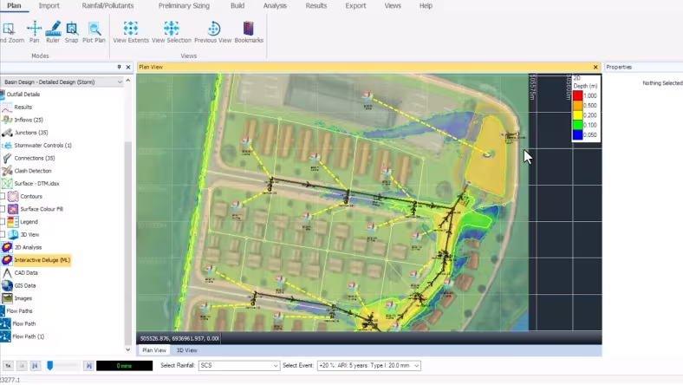Activate the Ruler tool
This screenshot has width=683, height=385.
[53, 32]
